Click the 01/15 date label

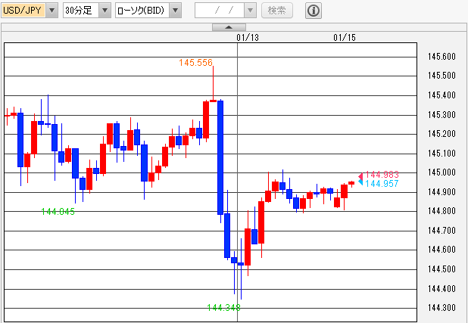tap(345, 38)
